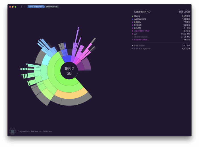Click the free space row
The width and height of the screenshot is (199, 147).
click(161, 45)
